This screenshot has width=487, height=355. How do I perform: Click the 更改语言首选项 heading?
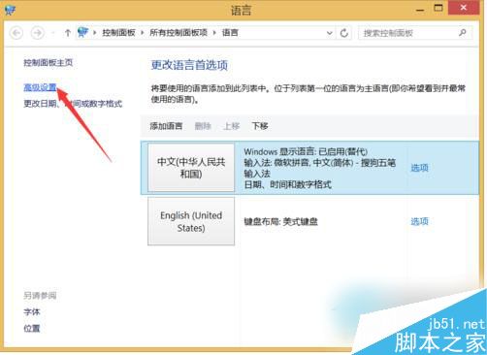pyautogui.click(x=189, y=65)
